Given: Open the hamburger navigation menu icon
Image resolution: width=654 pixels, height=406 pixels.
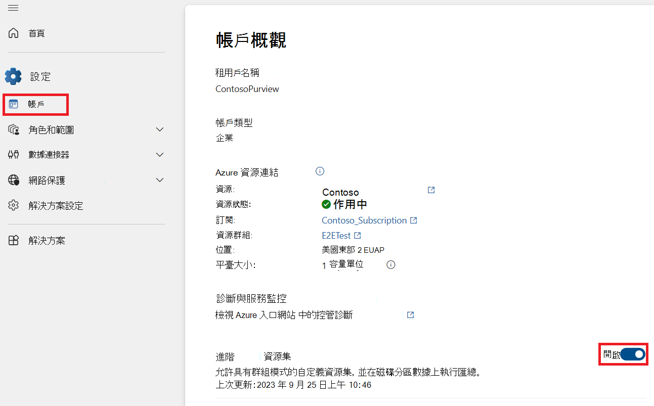Looking at the screenshot, I should tap(13, 8).
